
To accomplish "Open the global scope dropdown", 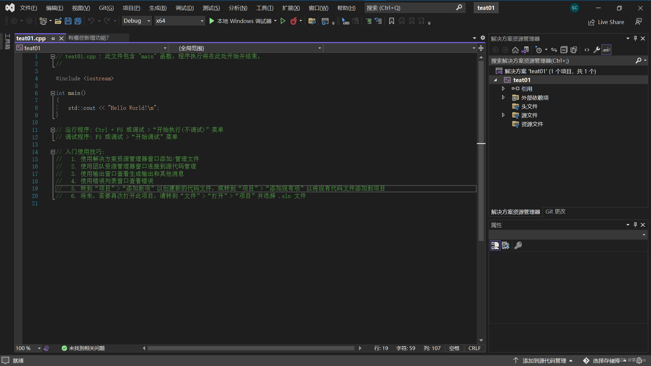I will (246, 48).
